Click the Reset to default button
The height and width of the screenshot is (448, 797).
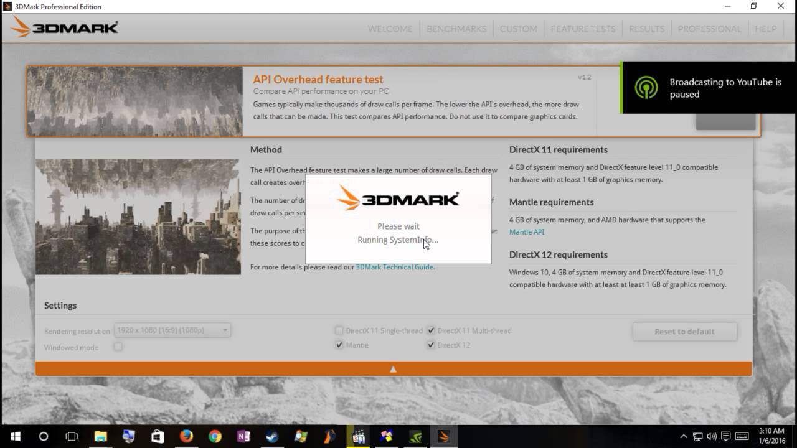click(685, 332)
